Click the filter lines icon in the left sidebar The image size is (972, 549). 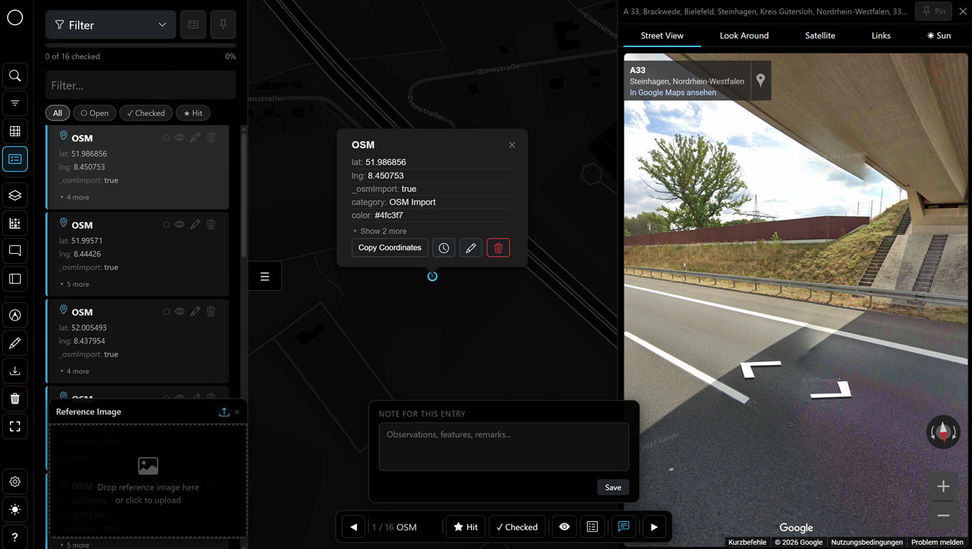[x=15, y=103]
